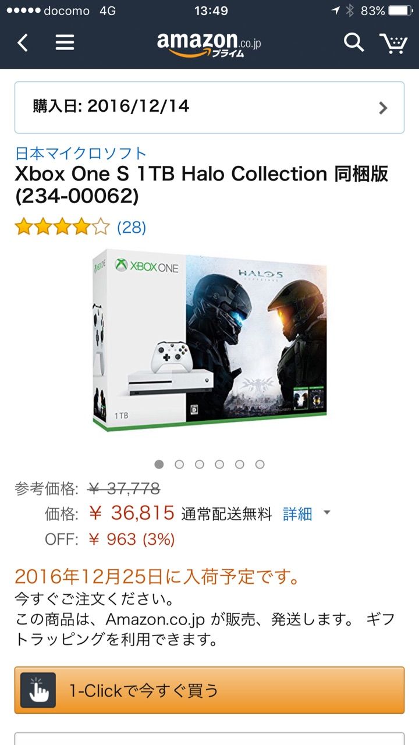Select the second image carousel dot
The height and width of the screenshot is (745, 419).
pos(179,464)
